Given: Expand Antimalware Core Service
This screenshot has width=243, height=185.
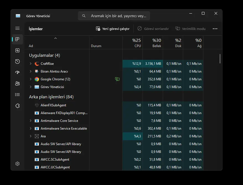Looking at the screenshot, I should coord(30,121).
